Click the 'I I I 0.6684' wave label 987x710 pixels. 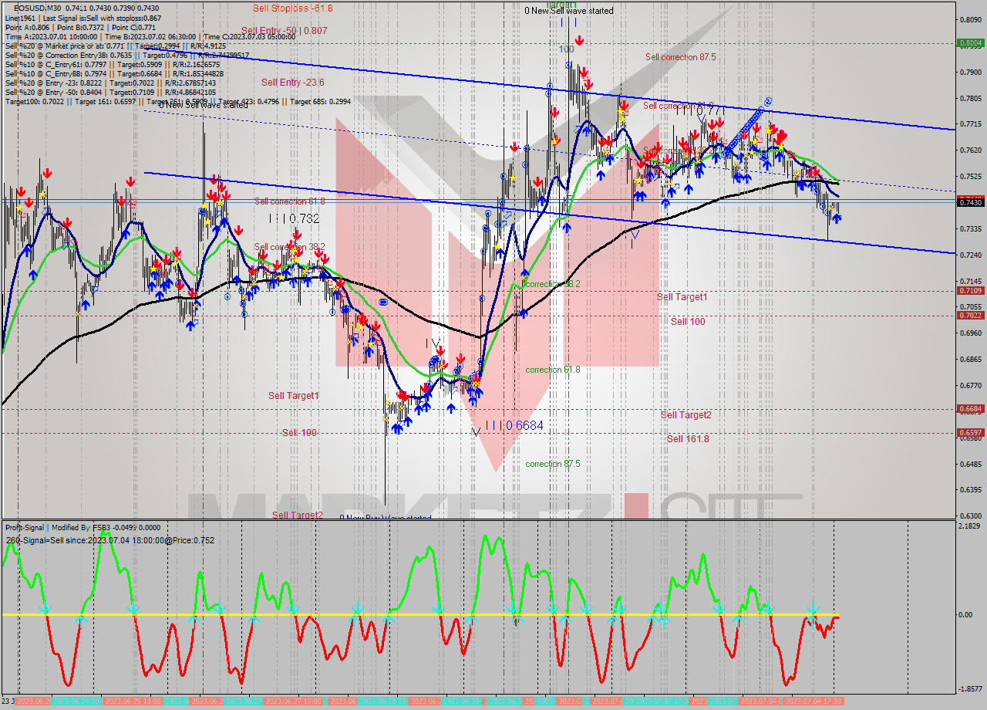tap(514, 425)
